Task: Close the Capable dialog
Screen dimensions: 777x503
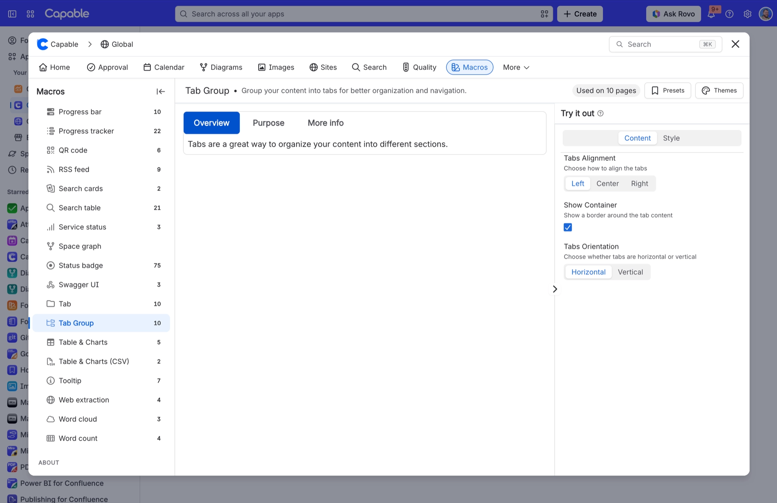Action: pyautogui.click(x=735, y=44)
